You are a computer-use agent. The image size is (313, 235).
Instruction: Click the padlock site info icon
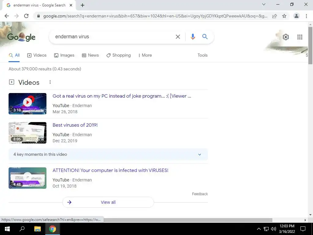pyautogui.click(x=39, y=16)
